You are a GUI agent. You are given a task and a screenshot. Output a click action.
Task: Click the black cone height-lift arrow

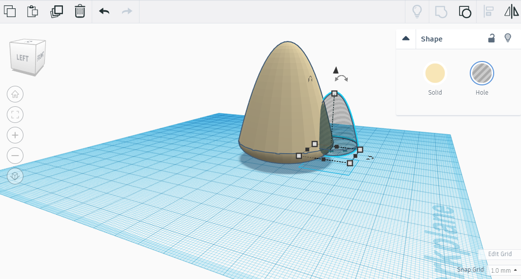(x=336, y=70)
